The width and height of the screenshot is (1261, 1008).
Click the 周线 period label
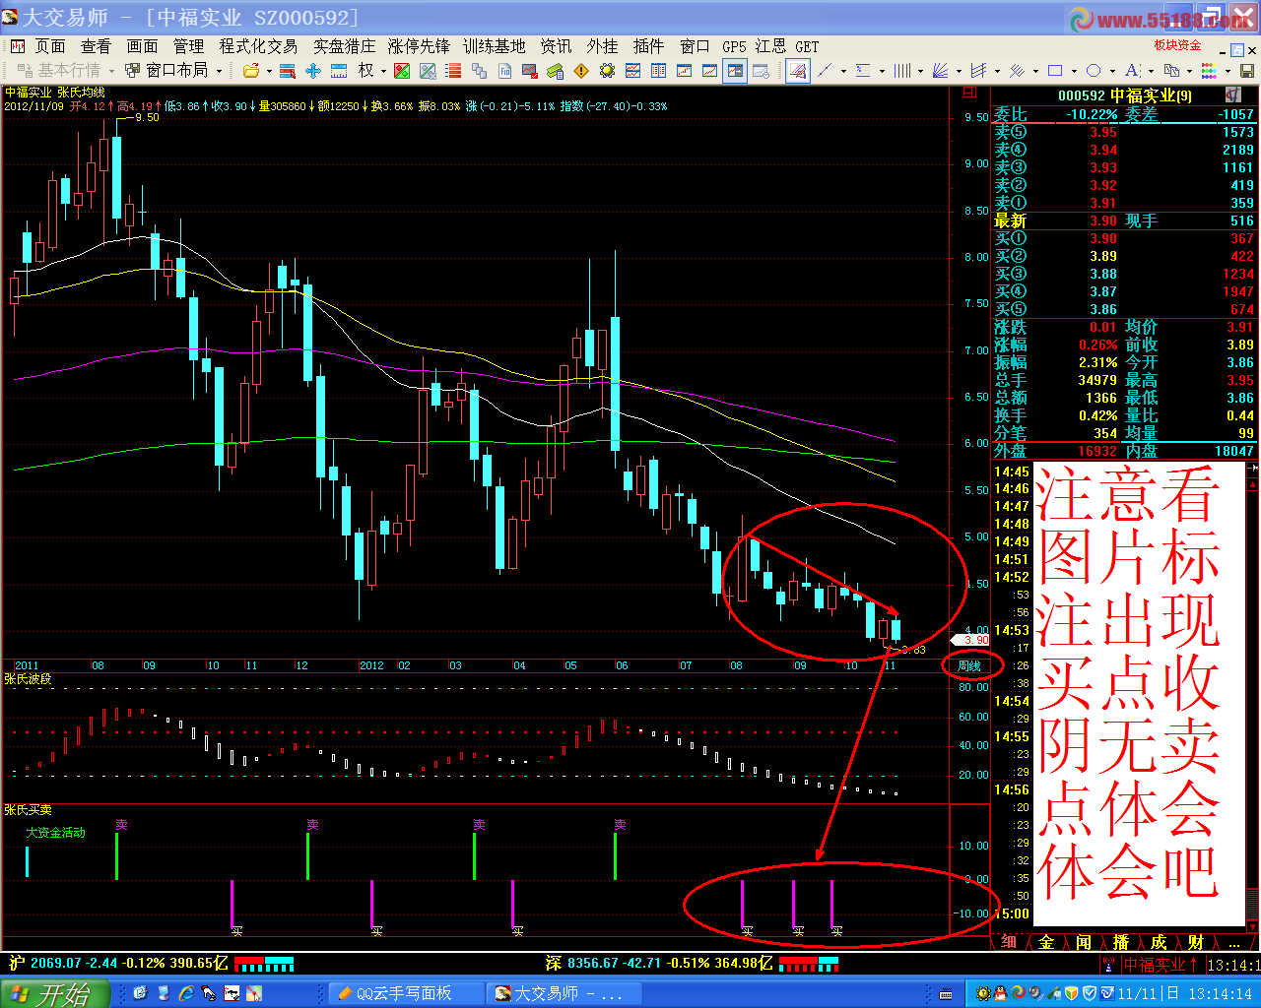point(970,666)
